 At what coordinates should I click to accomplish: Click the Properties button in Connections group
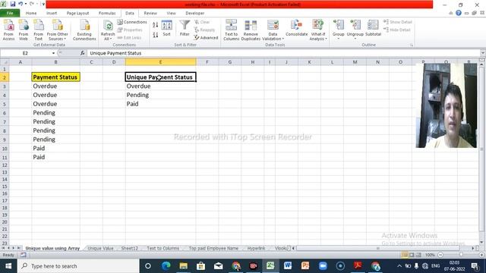[130, 30]
